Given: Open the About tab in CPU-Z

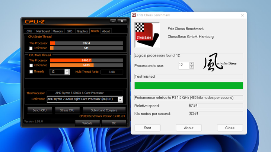Looking at the screenshot, I should [106, 31].
